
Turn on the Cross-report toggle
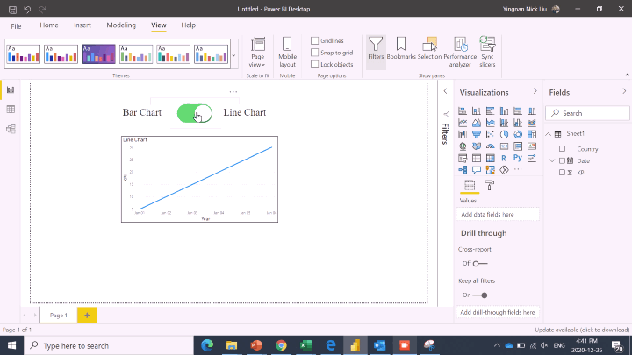coord(480,264)
